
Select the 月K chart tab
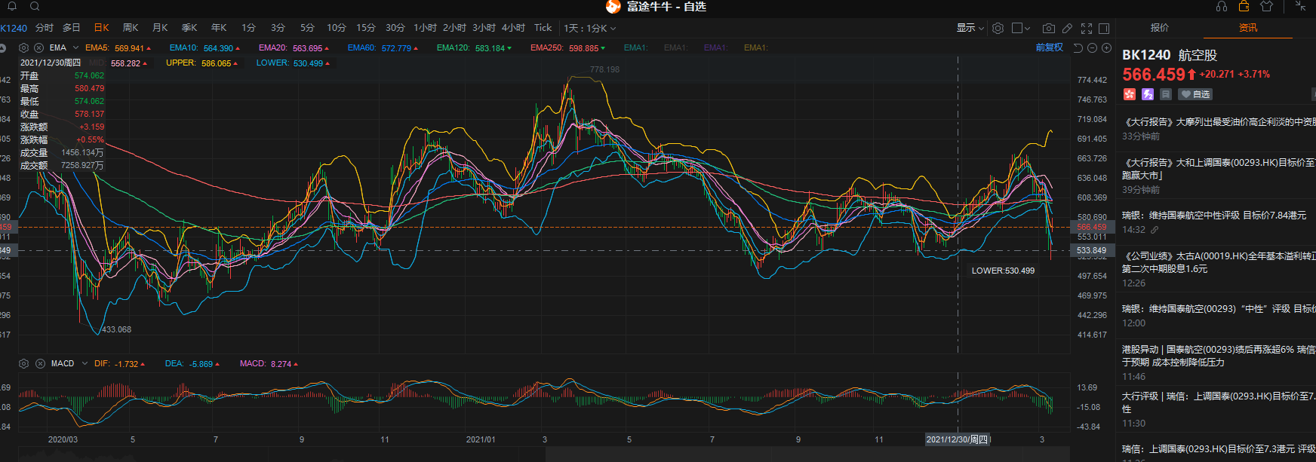[160, 28]
